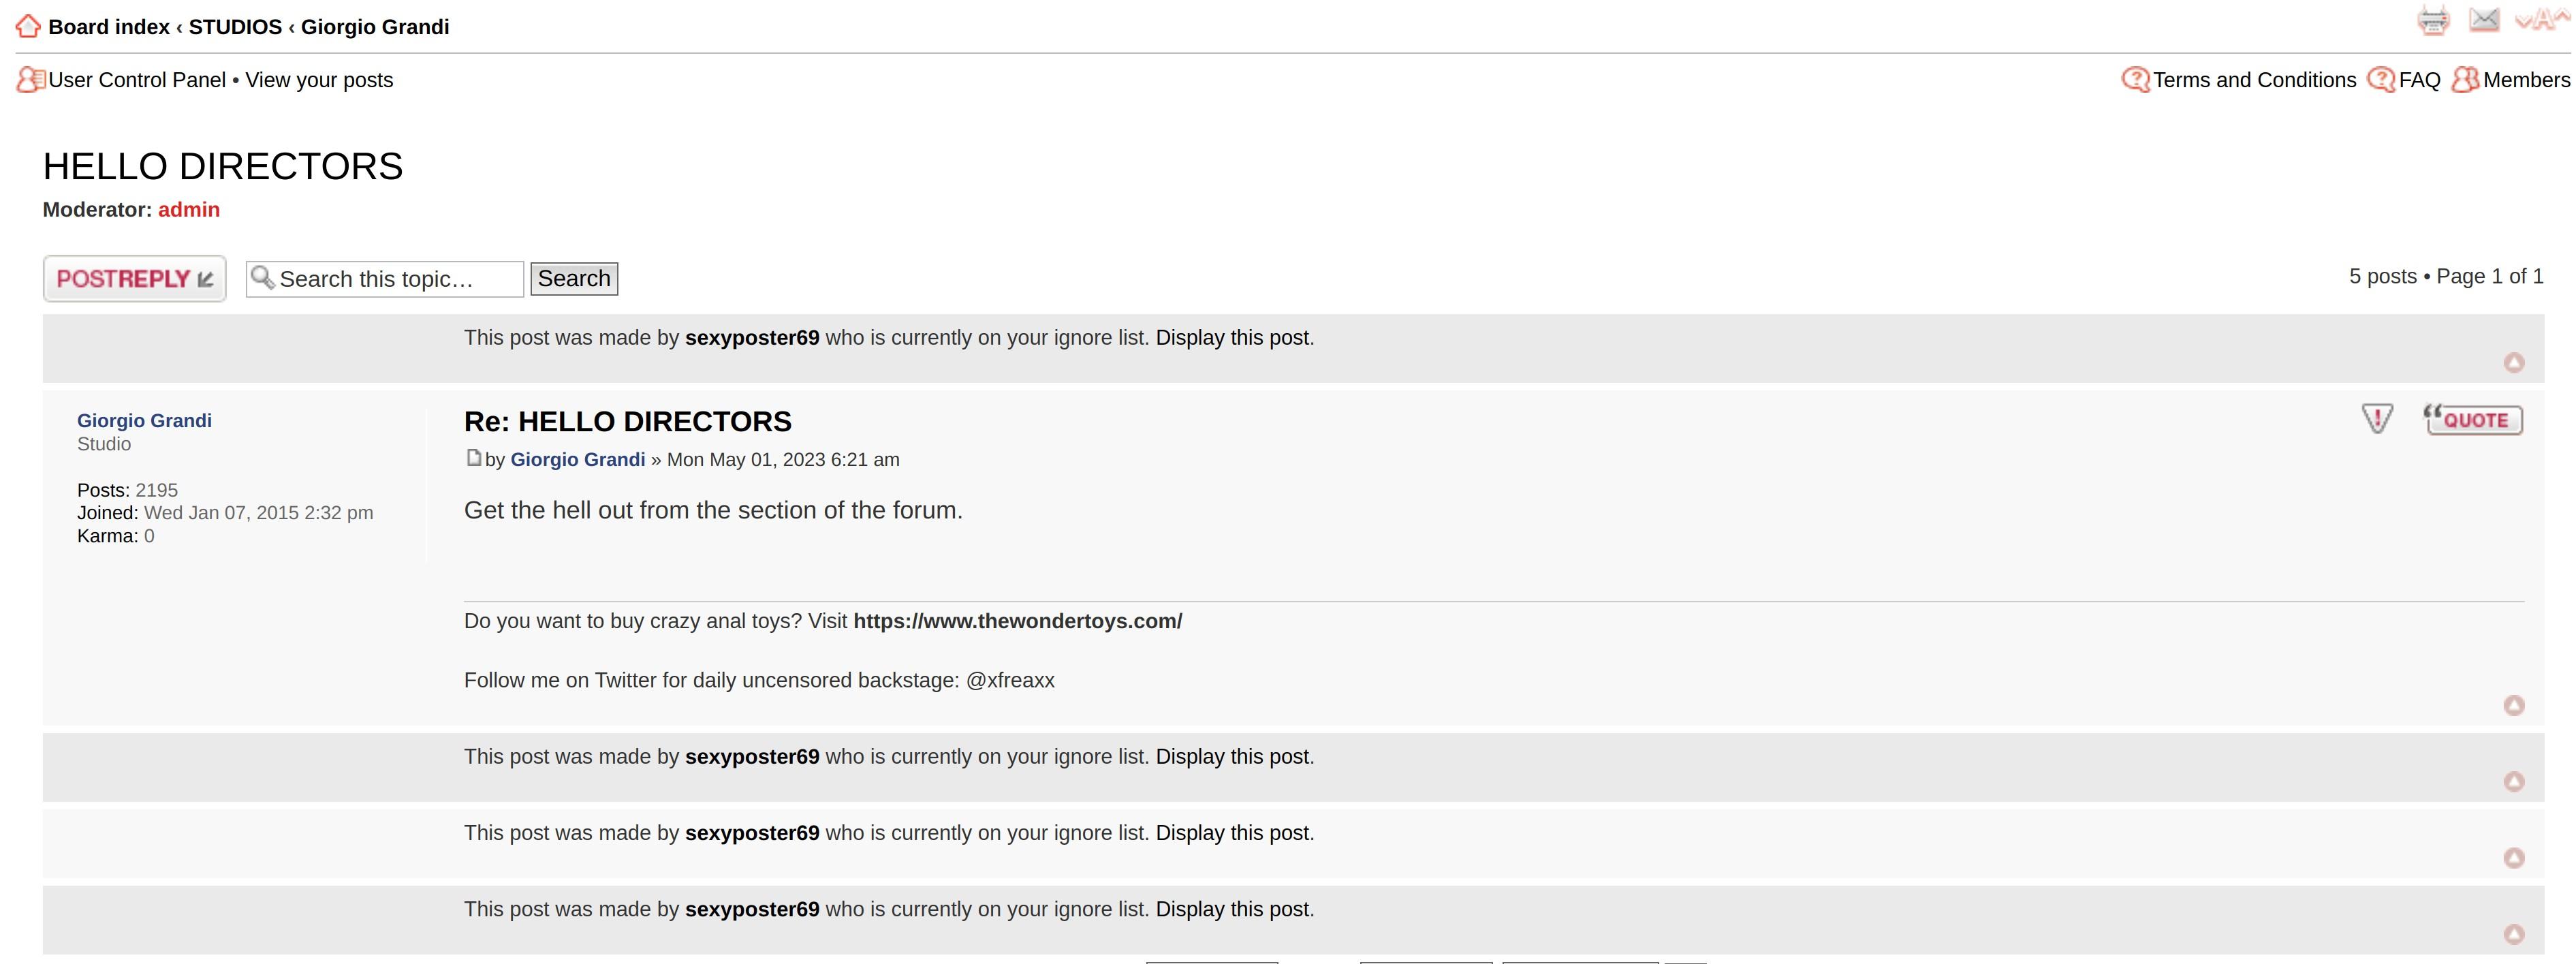Screen dimensions: 2576x964
Task: Open the User Control Panel
Action: [137, 80]
